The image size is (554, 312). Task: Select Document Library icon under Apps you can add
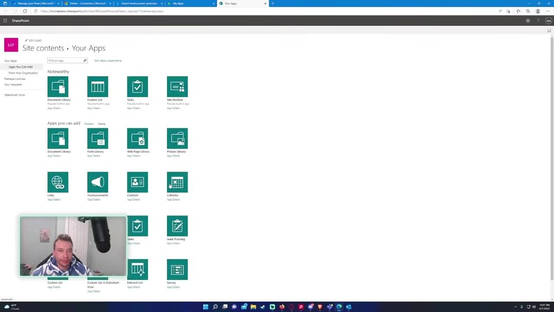pyautogui.click(x=58, y=139)
